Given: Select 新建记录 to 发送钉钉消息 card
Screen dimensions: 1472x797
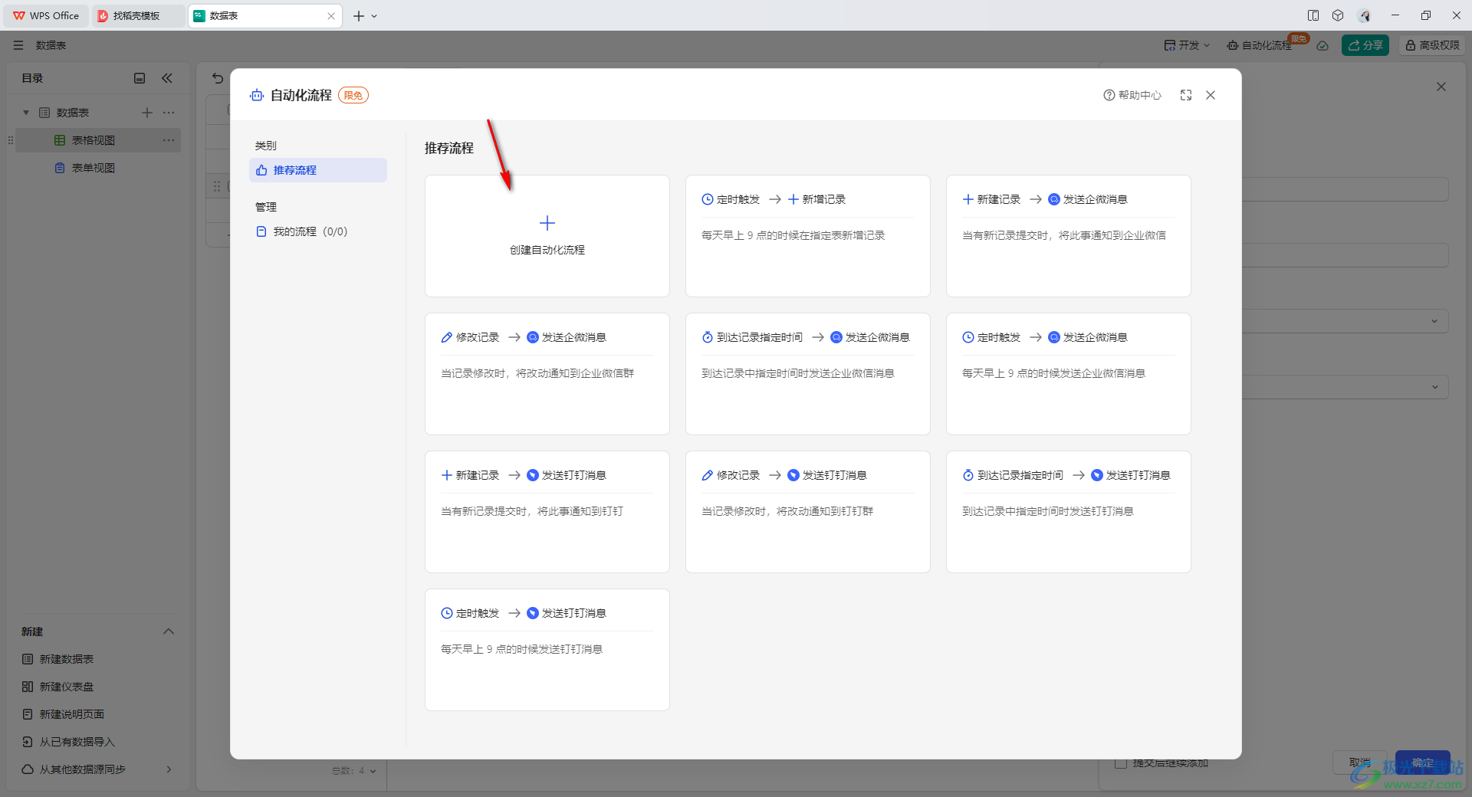Looking at the screenshot, I should coord(547,512).
